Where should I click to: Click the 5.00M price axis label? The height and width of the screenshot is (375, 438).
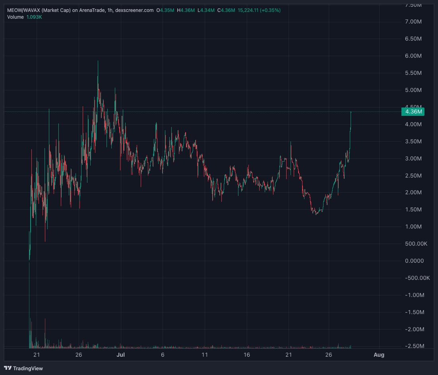pyautogui.click(x=413, y=90)
